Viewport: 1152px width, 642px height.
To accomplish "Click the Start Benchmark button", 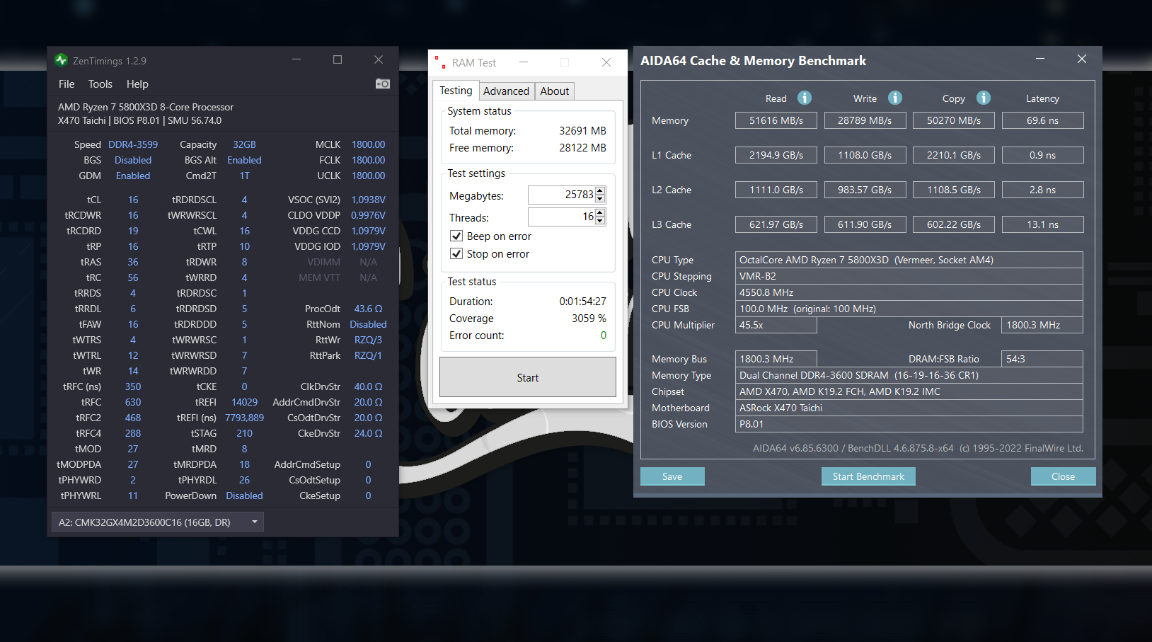I will pyautogui.click(x=868, y=476).
